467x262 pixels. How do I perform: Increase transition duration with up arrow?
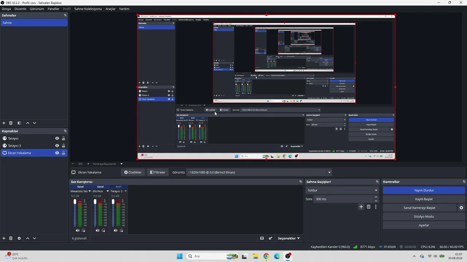pyautogui.click(x=376, y=197)
